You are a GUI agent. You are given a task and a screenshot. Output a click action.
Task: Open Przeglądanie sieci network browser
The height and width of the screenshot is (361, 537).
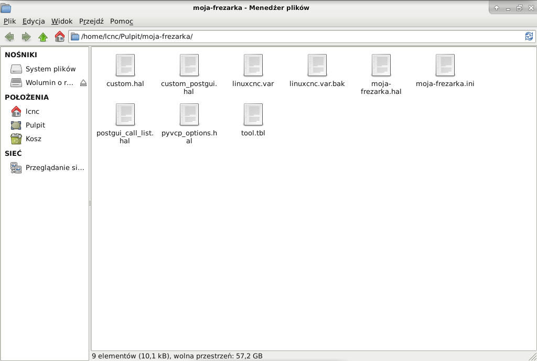tap(55, 167)
